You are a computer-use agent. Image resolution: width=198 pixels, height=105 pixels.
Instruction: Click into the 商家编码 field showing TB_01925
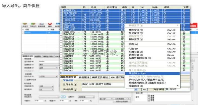pos(177,89)
